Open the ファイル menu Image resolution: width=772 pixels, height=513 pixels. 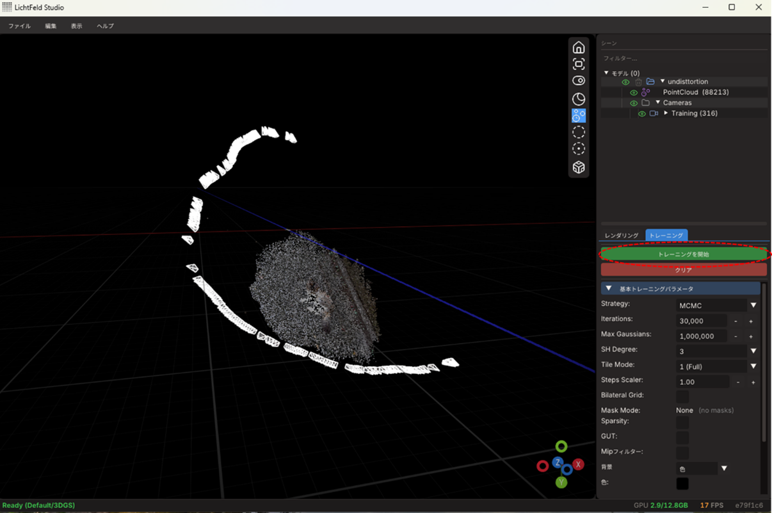(19, 26)
